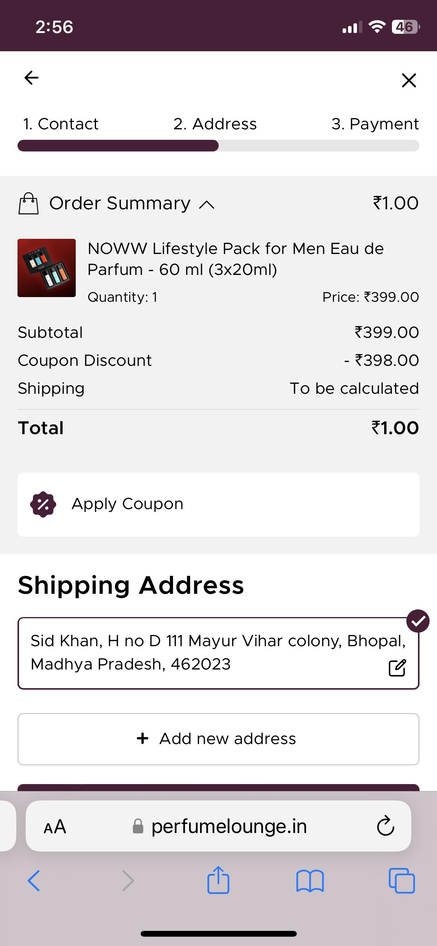Add a new address
The height and width of the screenshot is (946, 437).
point(218,739)
